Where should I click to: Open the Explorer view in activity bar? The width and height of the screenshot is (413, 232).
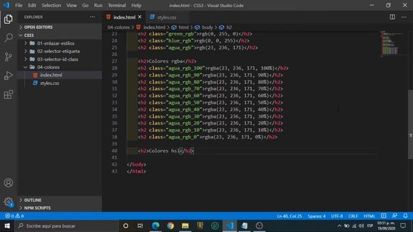pos(8,19)
